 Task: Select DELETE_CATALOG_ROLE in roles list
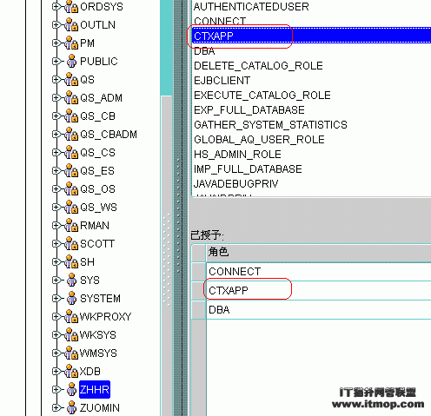click(258, 66)
